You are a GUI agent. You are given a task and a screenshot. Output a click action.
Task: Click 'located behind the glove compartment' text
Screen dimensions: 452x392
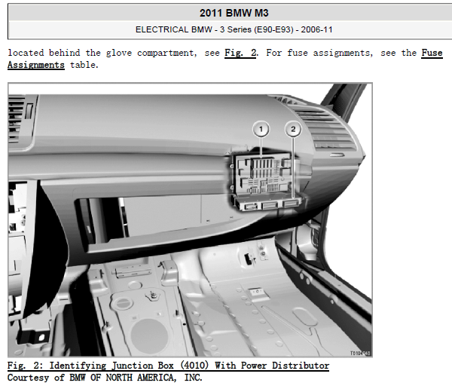[x=102, y=53]
